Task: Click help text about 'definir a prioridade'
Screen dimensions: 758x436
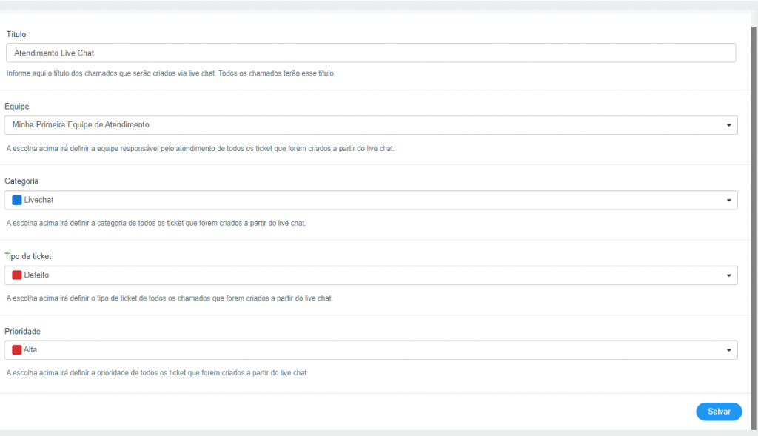Action: click(x=157, y=372)
